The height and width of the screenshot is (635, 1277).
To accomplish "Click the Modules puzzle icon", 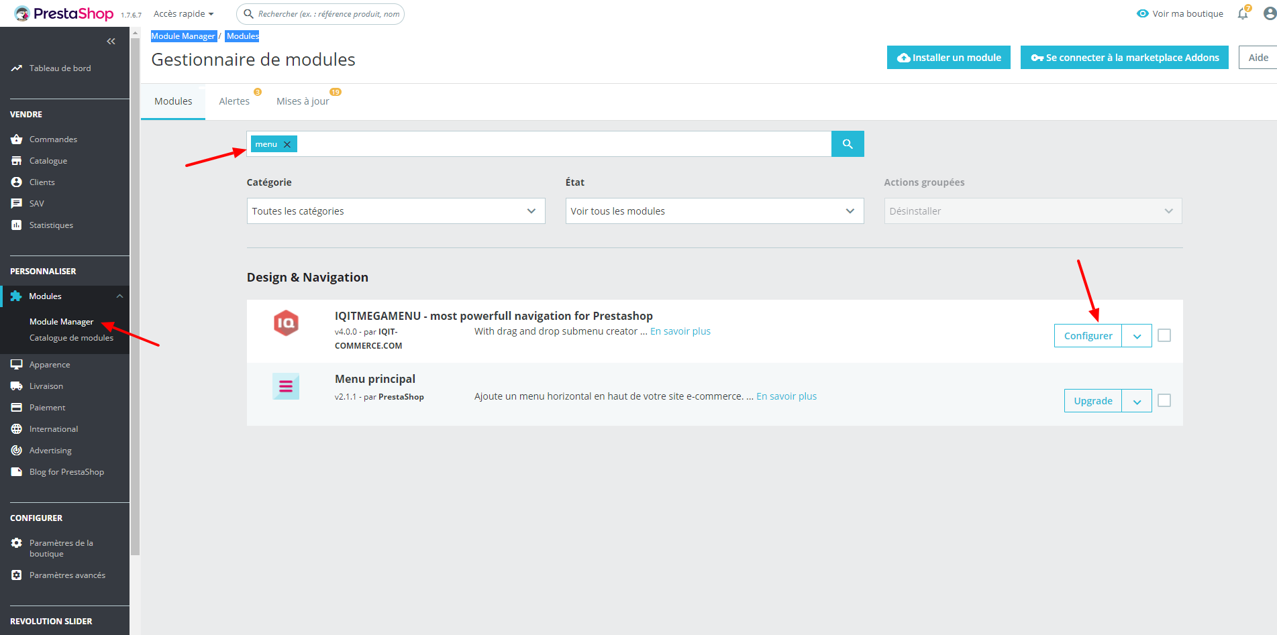I will [16, 296].
